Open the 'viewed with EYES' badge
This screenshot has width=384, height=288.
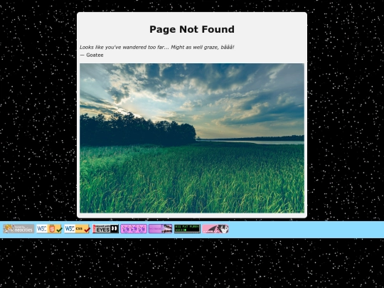pyautogui.click(x=105, y=229)
